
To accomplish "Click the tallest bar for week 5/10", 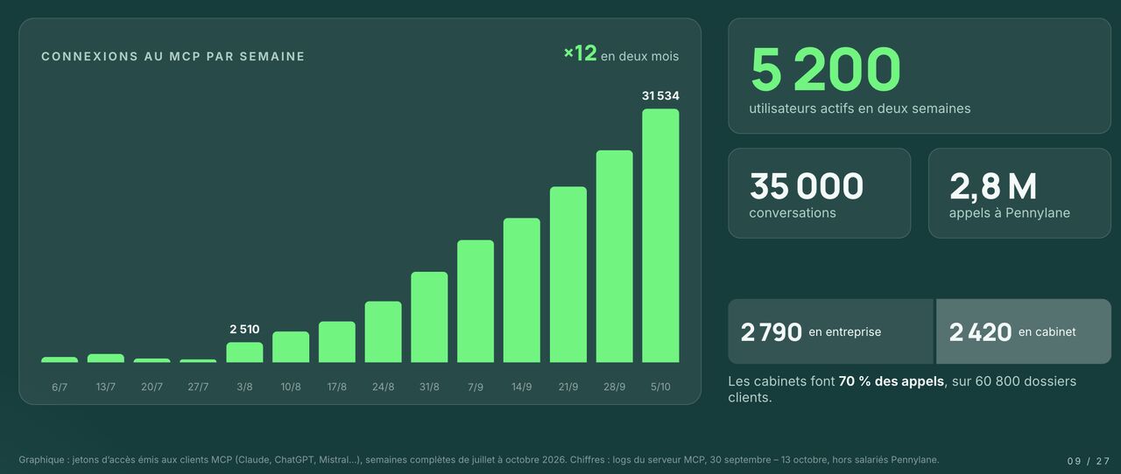I will pyautogui.click(x=660, y=235).
